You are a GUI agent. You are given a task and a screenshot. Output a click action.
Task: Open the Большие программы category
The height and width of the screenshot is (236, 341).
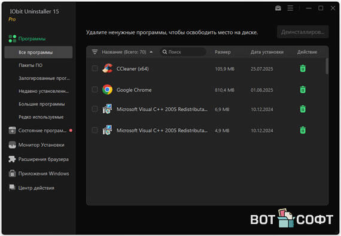pos(42,104)
